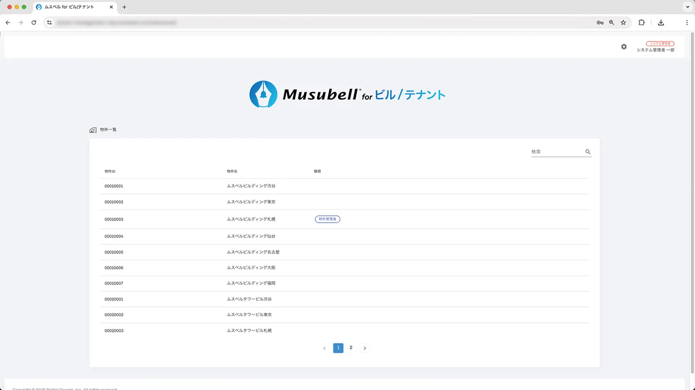Click the previous page chevron in pagination
The image size is (695, 390).
(x=324, y=348)
